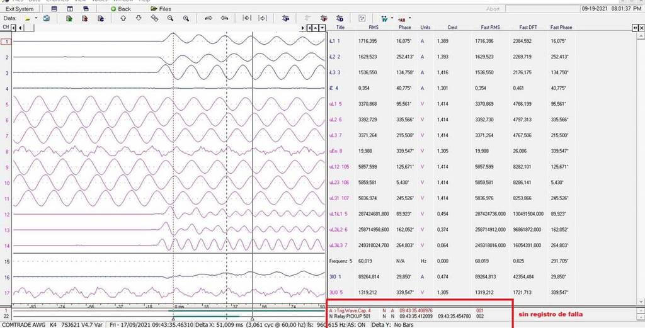
Task: Toggle channel 16 trace row marker
Action: coord(6,277)
